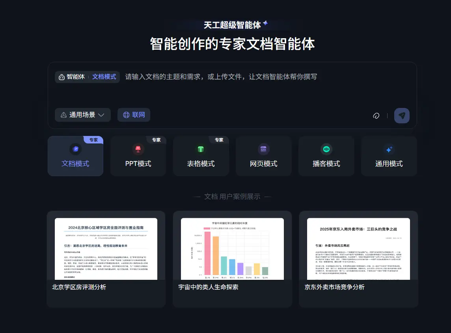
Task: Click the paperclip attachment icon
Action: click(376, 115)
